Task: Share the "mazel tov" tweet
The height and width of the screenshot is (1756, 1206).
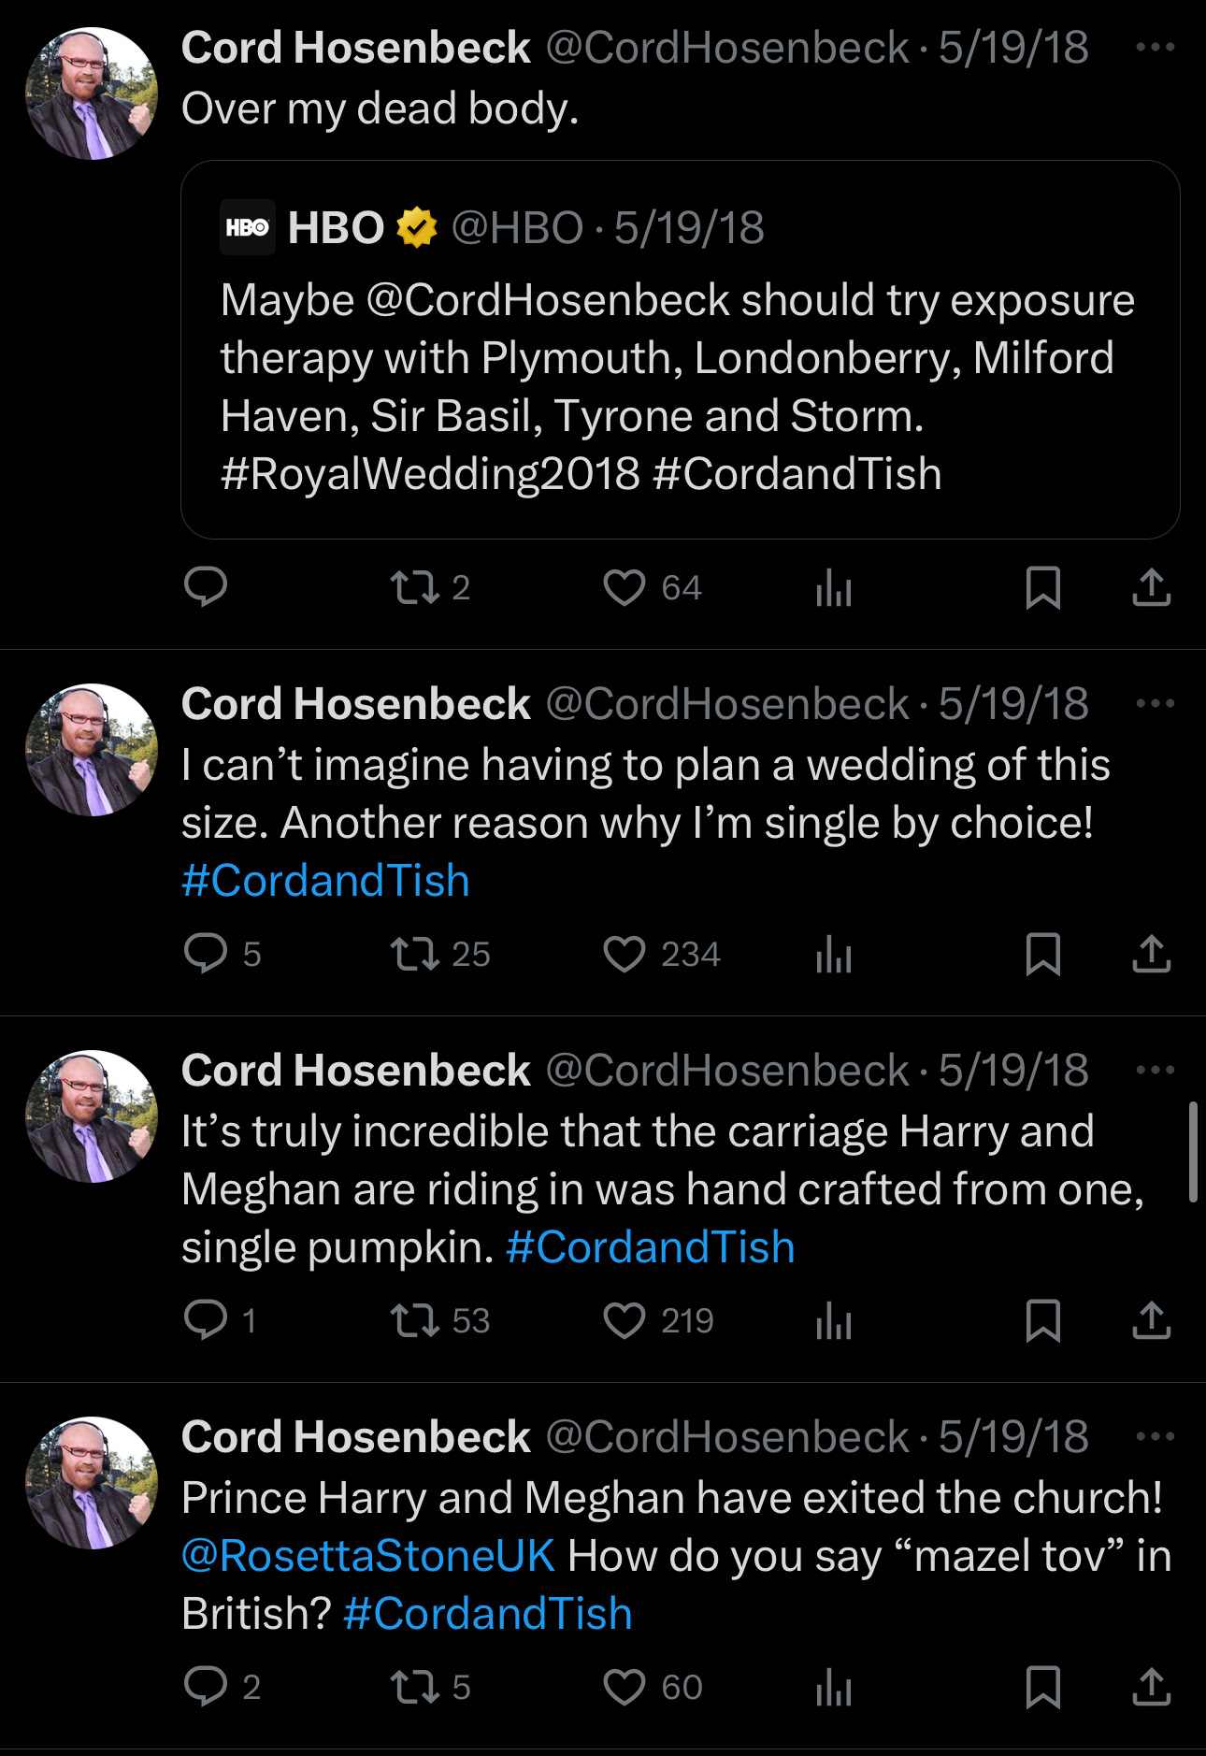Action: [1151, 1687]
